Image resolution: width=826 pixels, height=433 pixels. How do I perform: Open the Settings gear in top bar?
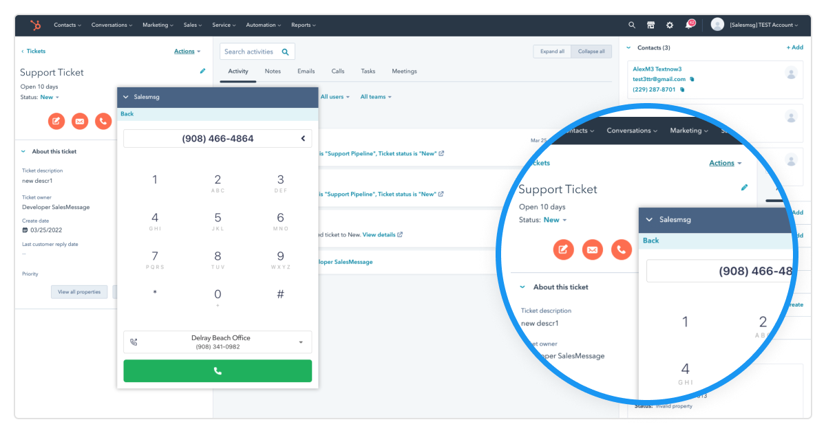670,25
